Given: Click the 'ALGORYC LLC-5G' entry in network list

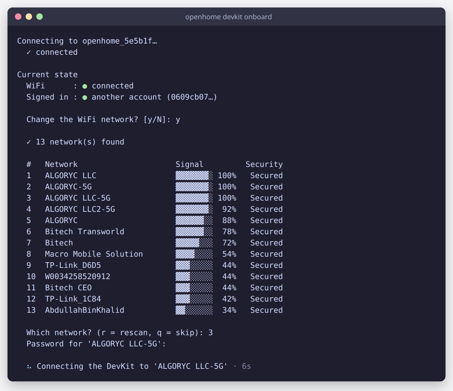Looking at the screenshot, I should coord(78,198).
